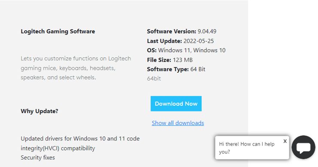Select the Windows 11, Windows 10 text
This screenshot has height=167, width=318.
192,50
